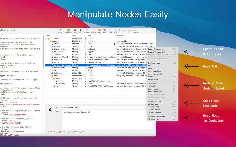Viewport: 236px width, 147px height.
Task: Toggle the cleanup boolean value stepper
Action: 114,55
